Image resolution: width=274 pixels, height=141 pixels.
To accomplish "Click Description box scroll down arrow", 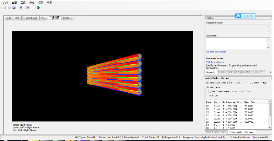I will pyautogui.click(x=268, y=48).
